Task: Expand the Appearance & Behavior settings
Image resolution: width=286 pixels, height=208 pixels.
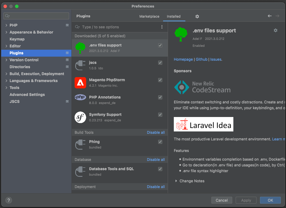Action: (6, 32)
